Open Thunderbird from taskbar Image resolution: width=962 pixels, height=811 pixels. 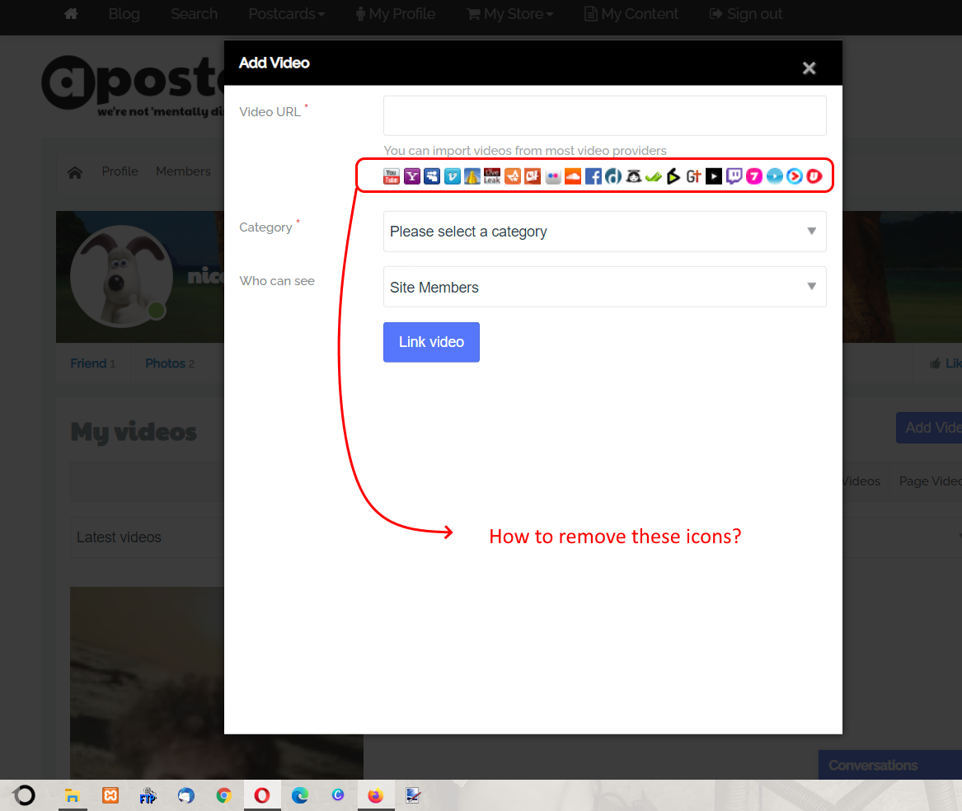(x=186, y=795)
